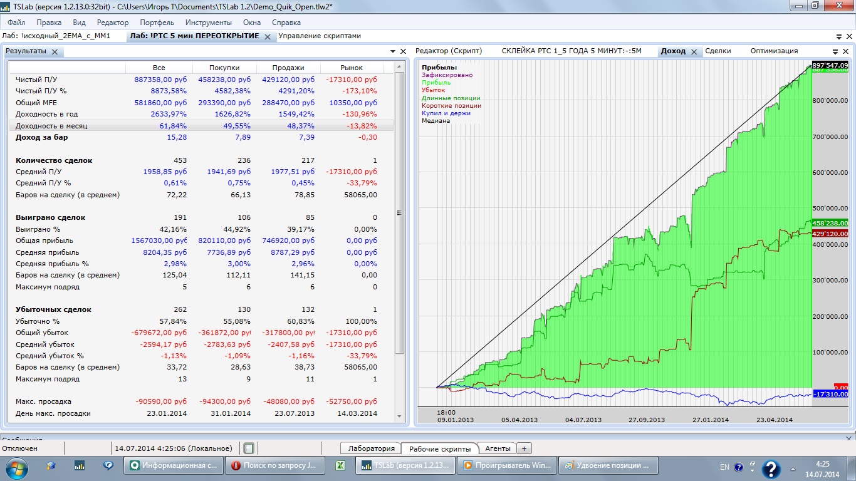This screenshot has height=481, width=856.
Task: Click the status bar log icon beside local time
Action: pyautogui.click(x=249, y=448)
